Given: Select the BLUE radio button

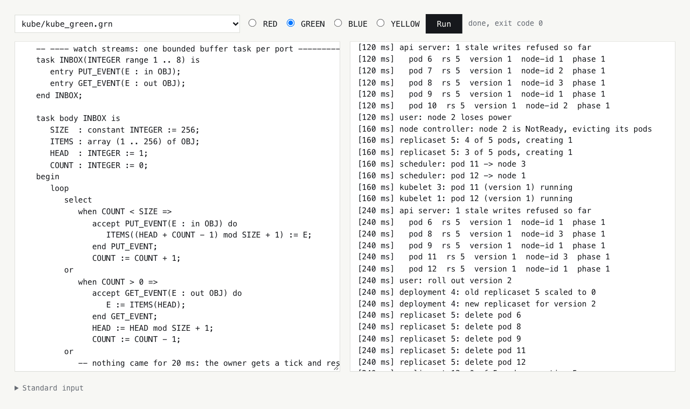Looking at the screenshot, I should (338, 23).
